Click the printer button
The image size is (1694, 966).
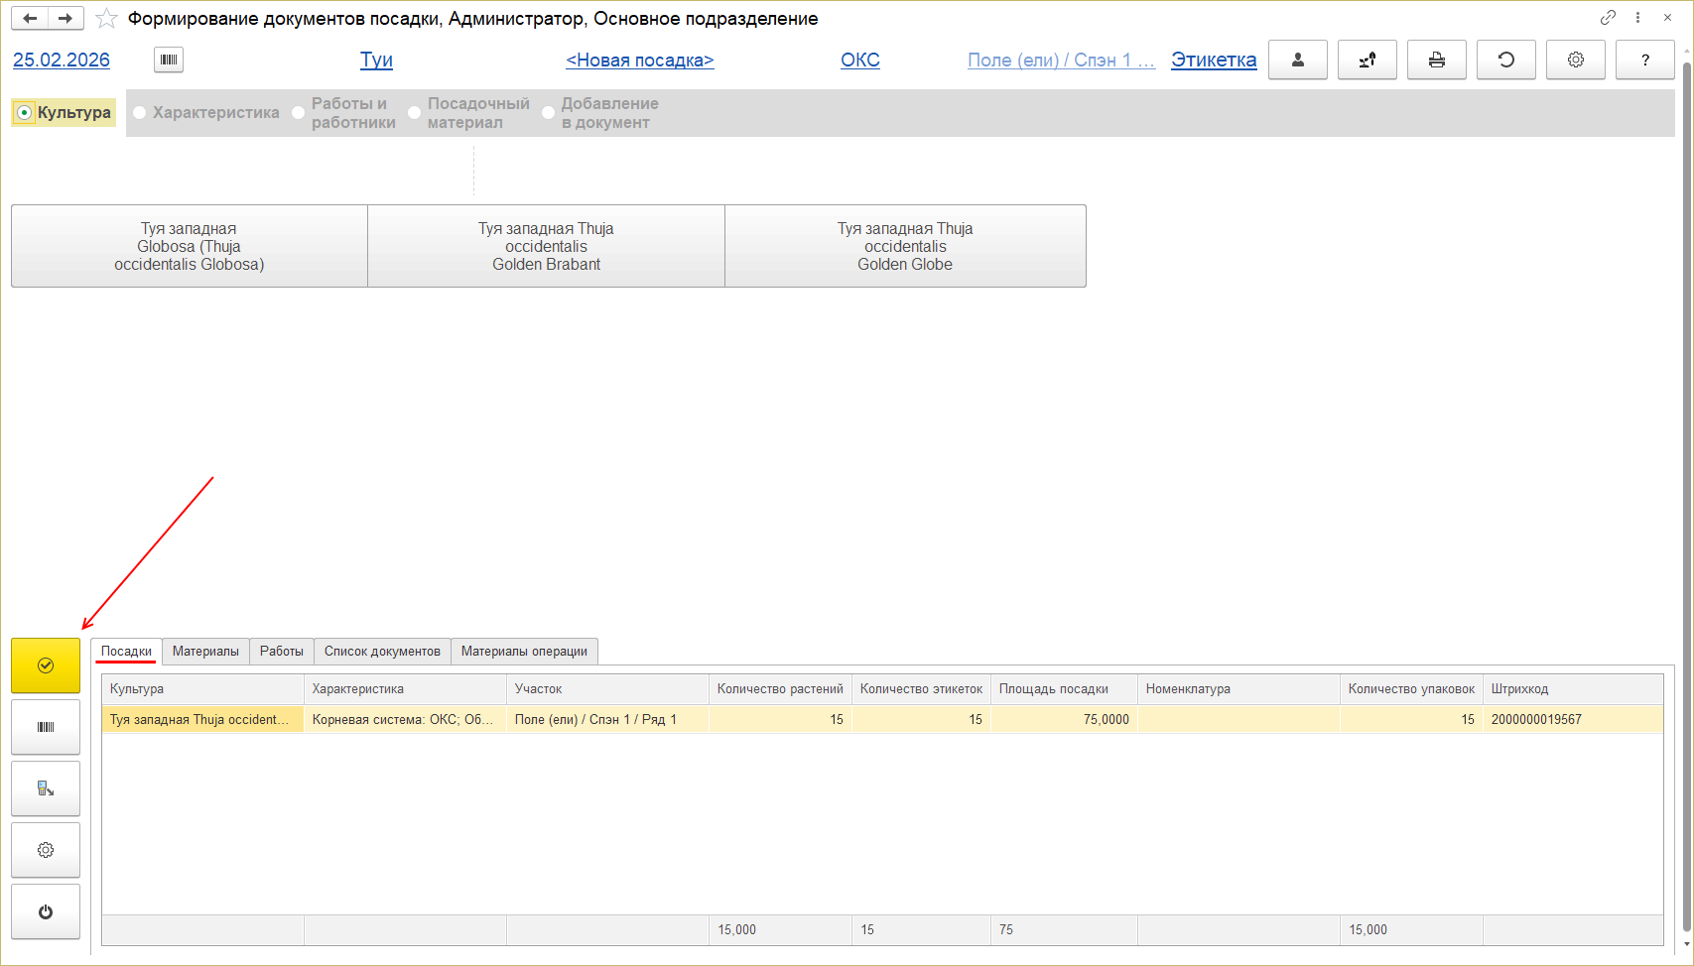tap(1437, 60)
